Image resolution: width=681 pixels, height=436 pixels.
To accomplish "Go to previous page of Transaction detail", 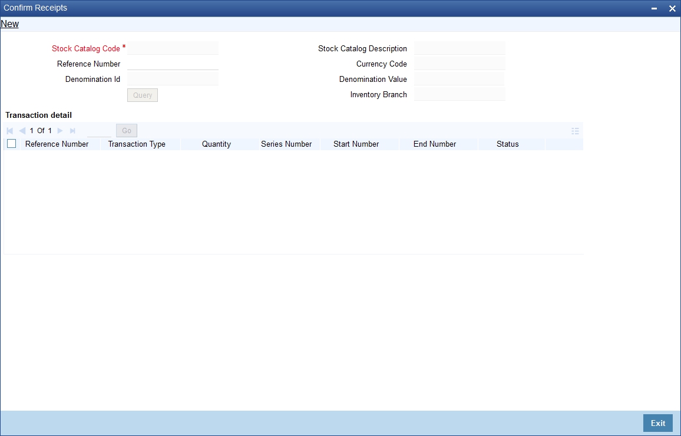I will tap(22, 131).
